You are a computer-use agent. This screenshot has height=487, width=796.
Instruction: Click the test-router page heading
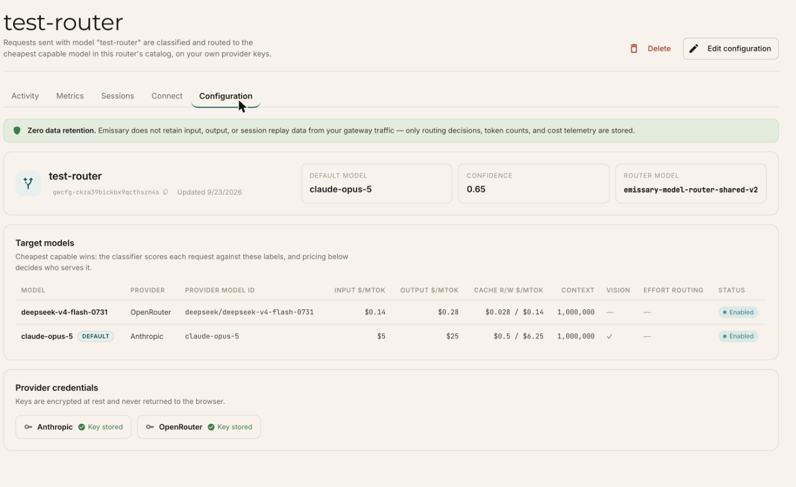click(x=63, y=23)
